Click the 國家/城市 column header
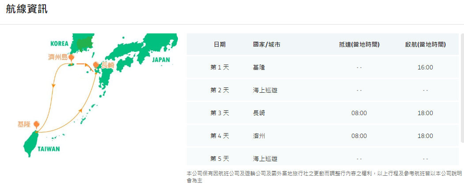The width and height of the screenshot is (464, 185). [x=267, y=45]
